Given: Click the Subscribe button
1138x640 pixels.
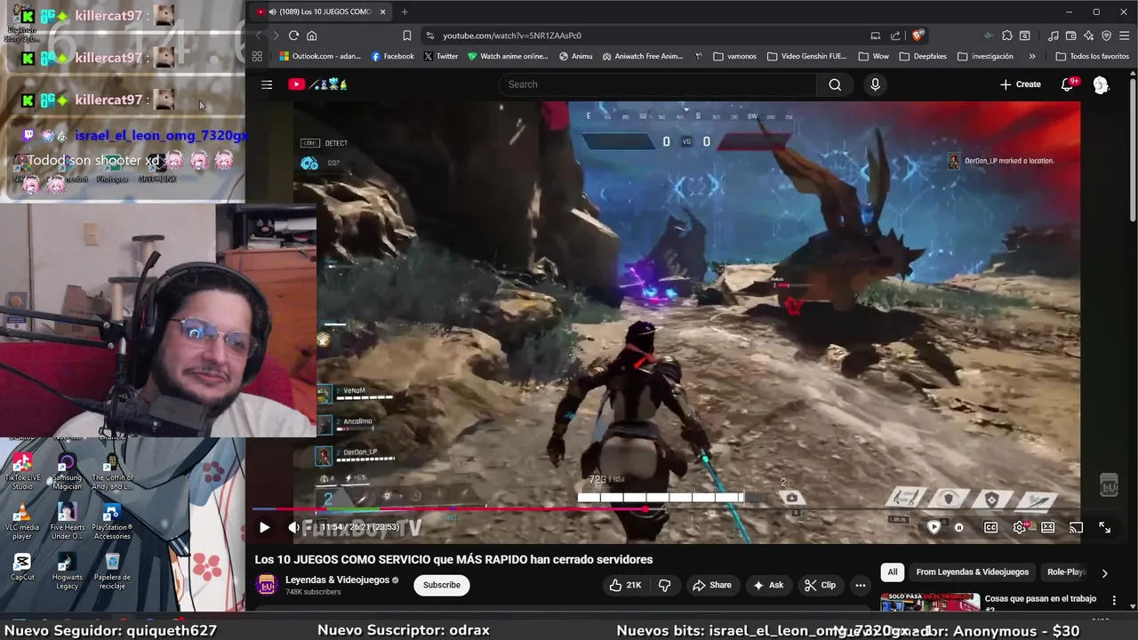Looking at the screenshot, I should tap(442, 585).
